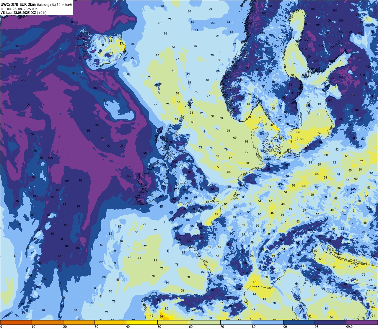Image resolution: width=378 pixels, height=329 pixels.
Task: Click the 'IT: Lau. 23. 08. 2025 00Z' line
Action: click(19, 9)
